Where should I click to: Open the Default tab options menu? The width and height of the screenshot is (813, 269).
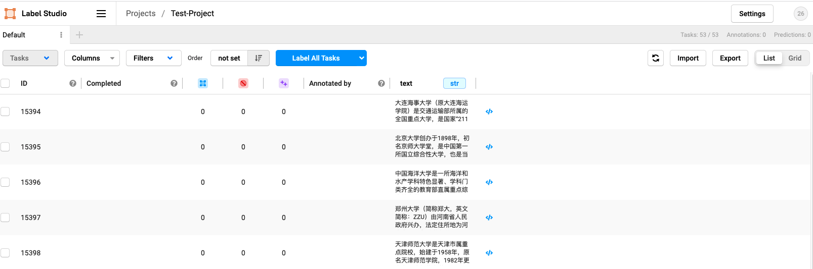(61, 35)
